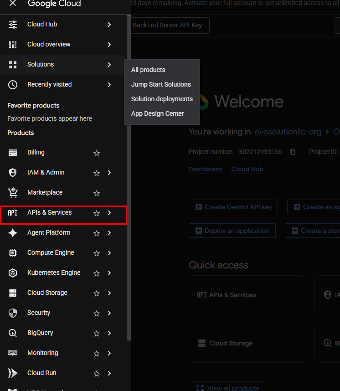Open the Billing menu item

click(62, 152)
